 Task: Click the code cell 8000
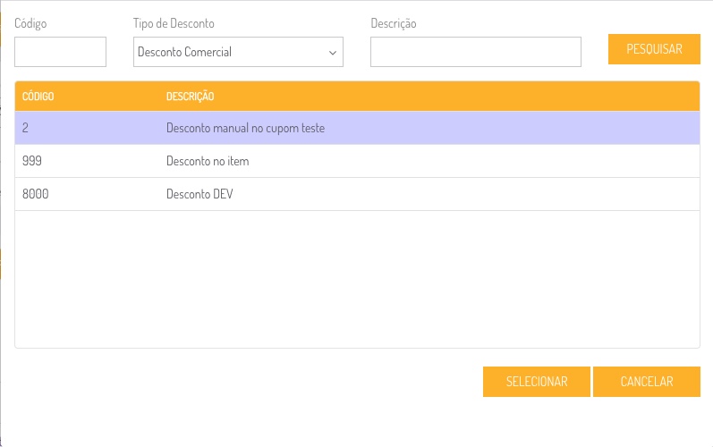36,194
